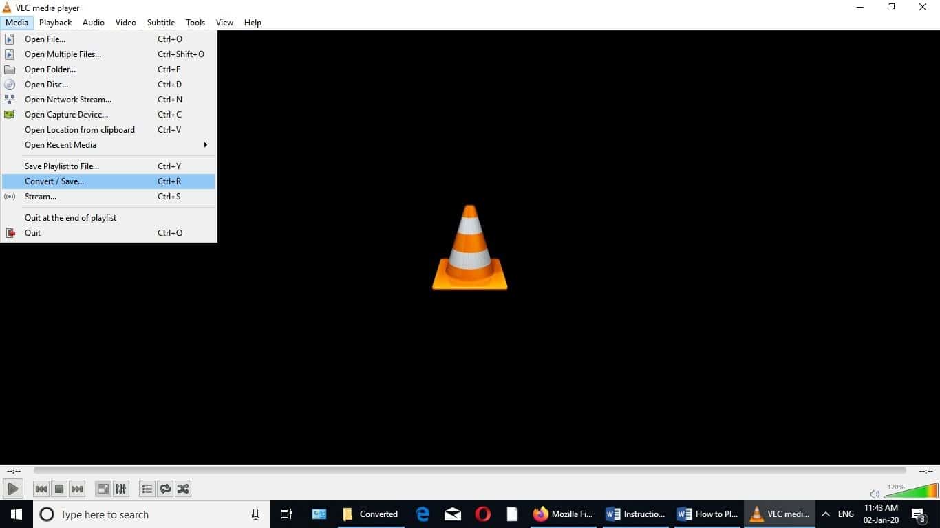Screen dimensions: 940x528
Task: Open the Playback menu
Action: pyautogui.click(x=55, y=23)
